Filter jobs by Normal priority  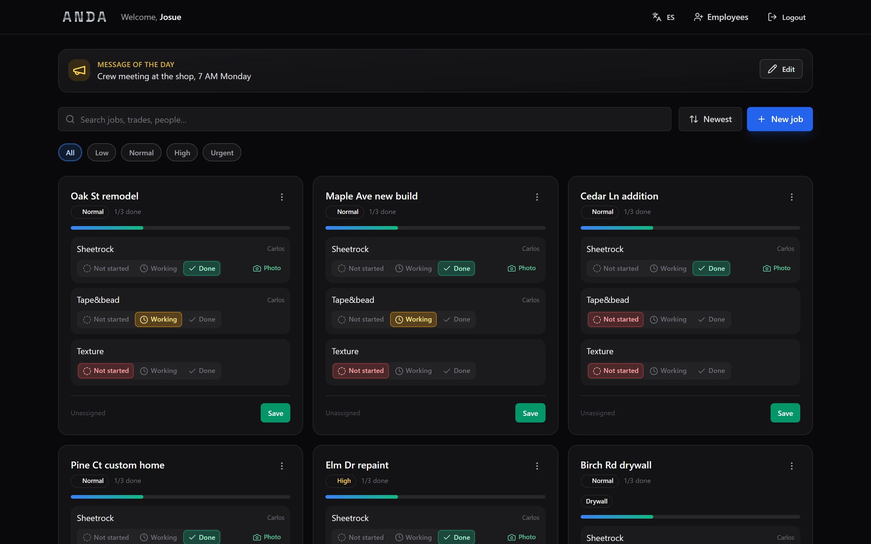141,153
